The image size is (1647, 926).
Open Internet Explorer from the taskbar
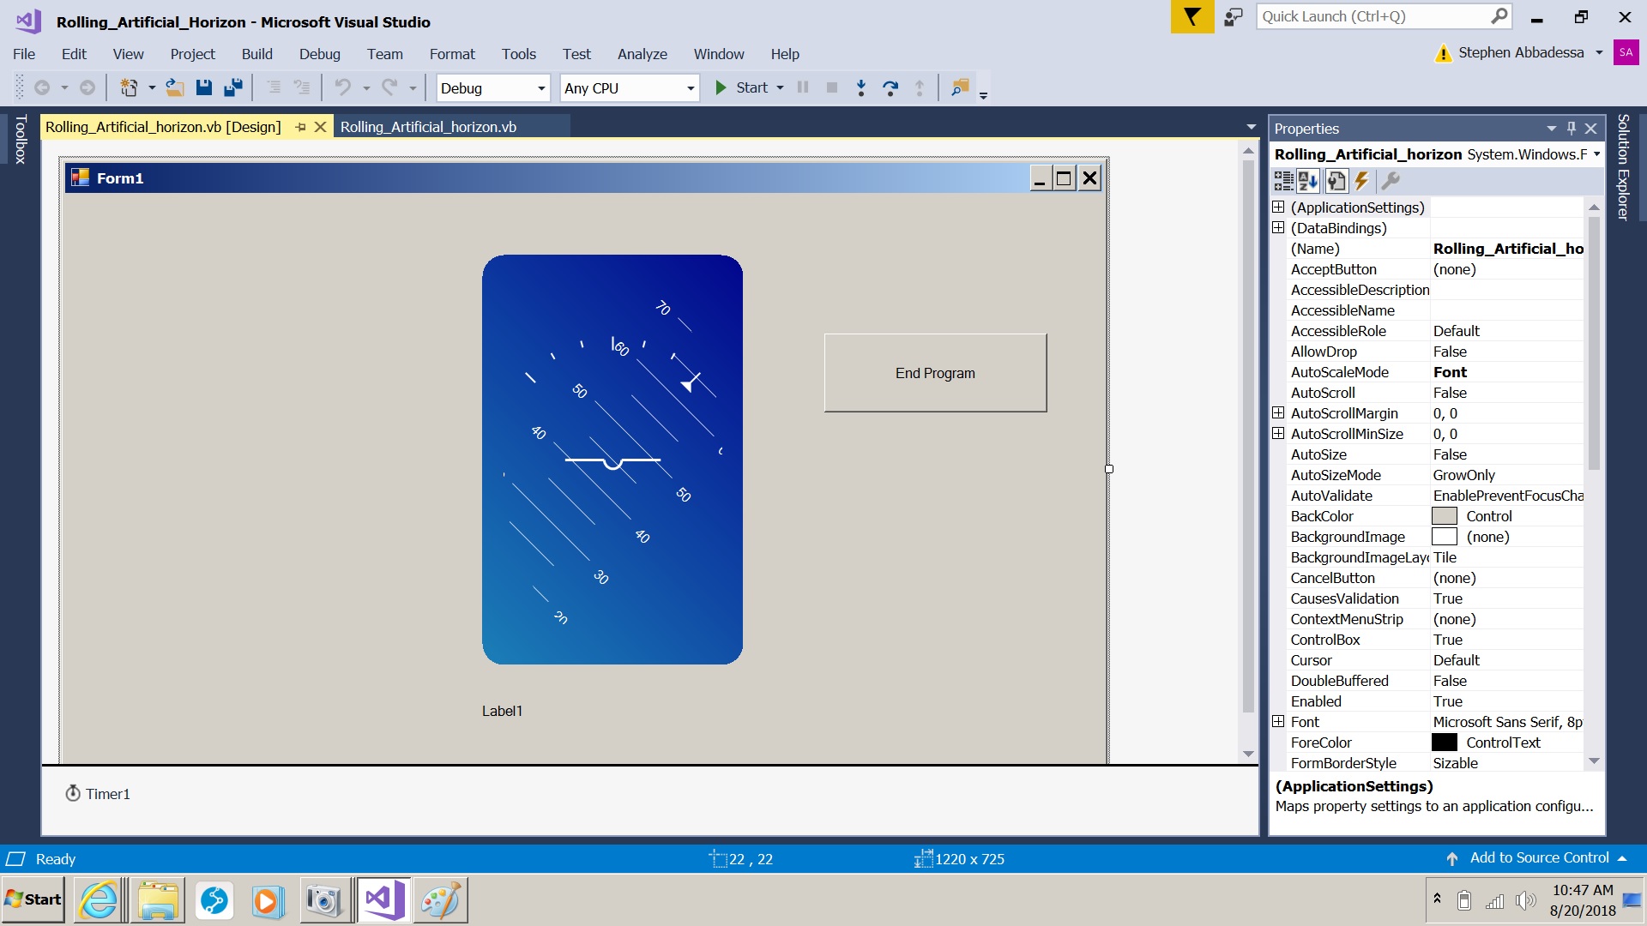pos(99,900)
